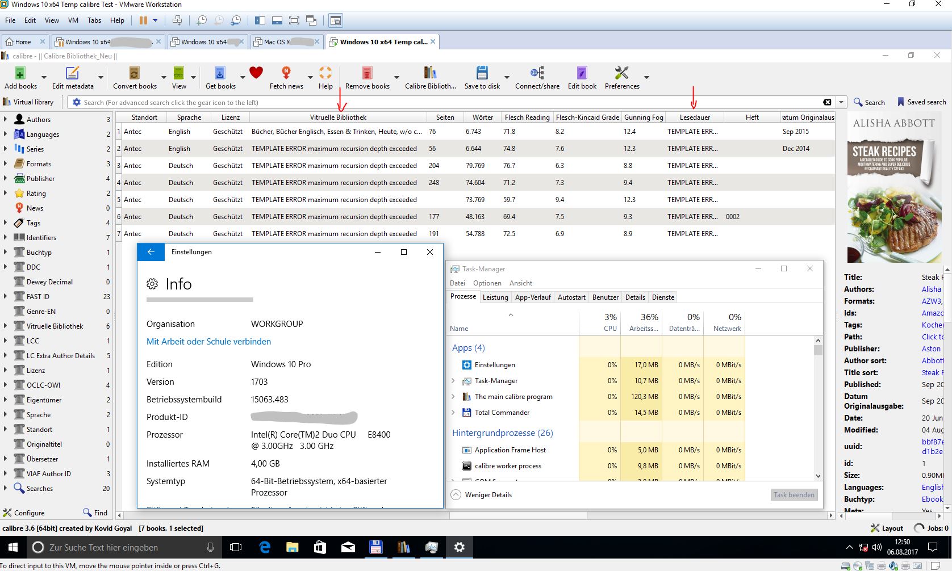
Task: Open the Connect/share tool
Action: 537,73
